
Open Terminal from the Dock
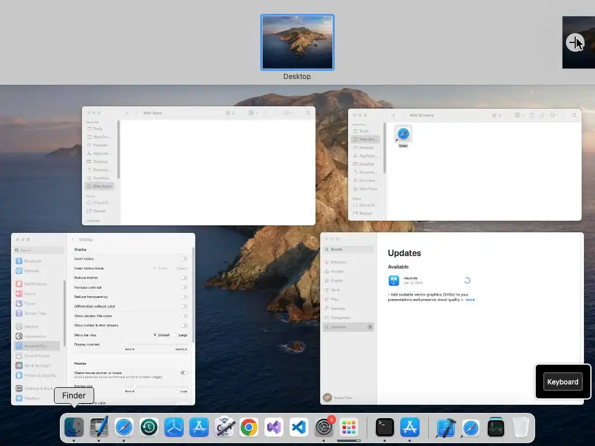(x=385, y=427)
